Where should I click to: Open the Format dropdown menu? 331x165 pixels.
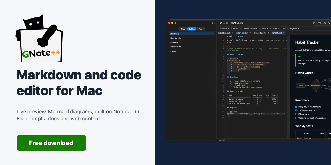click(224, 29)
